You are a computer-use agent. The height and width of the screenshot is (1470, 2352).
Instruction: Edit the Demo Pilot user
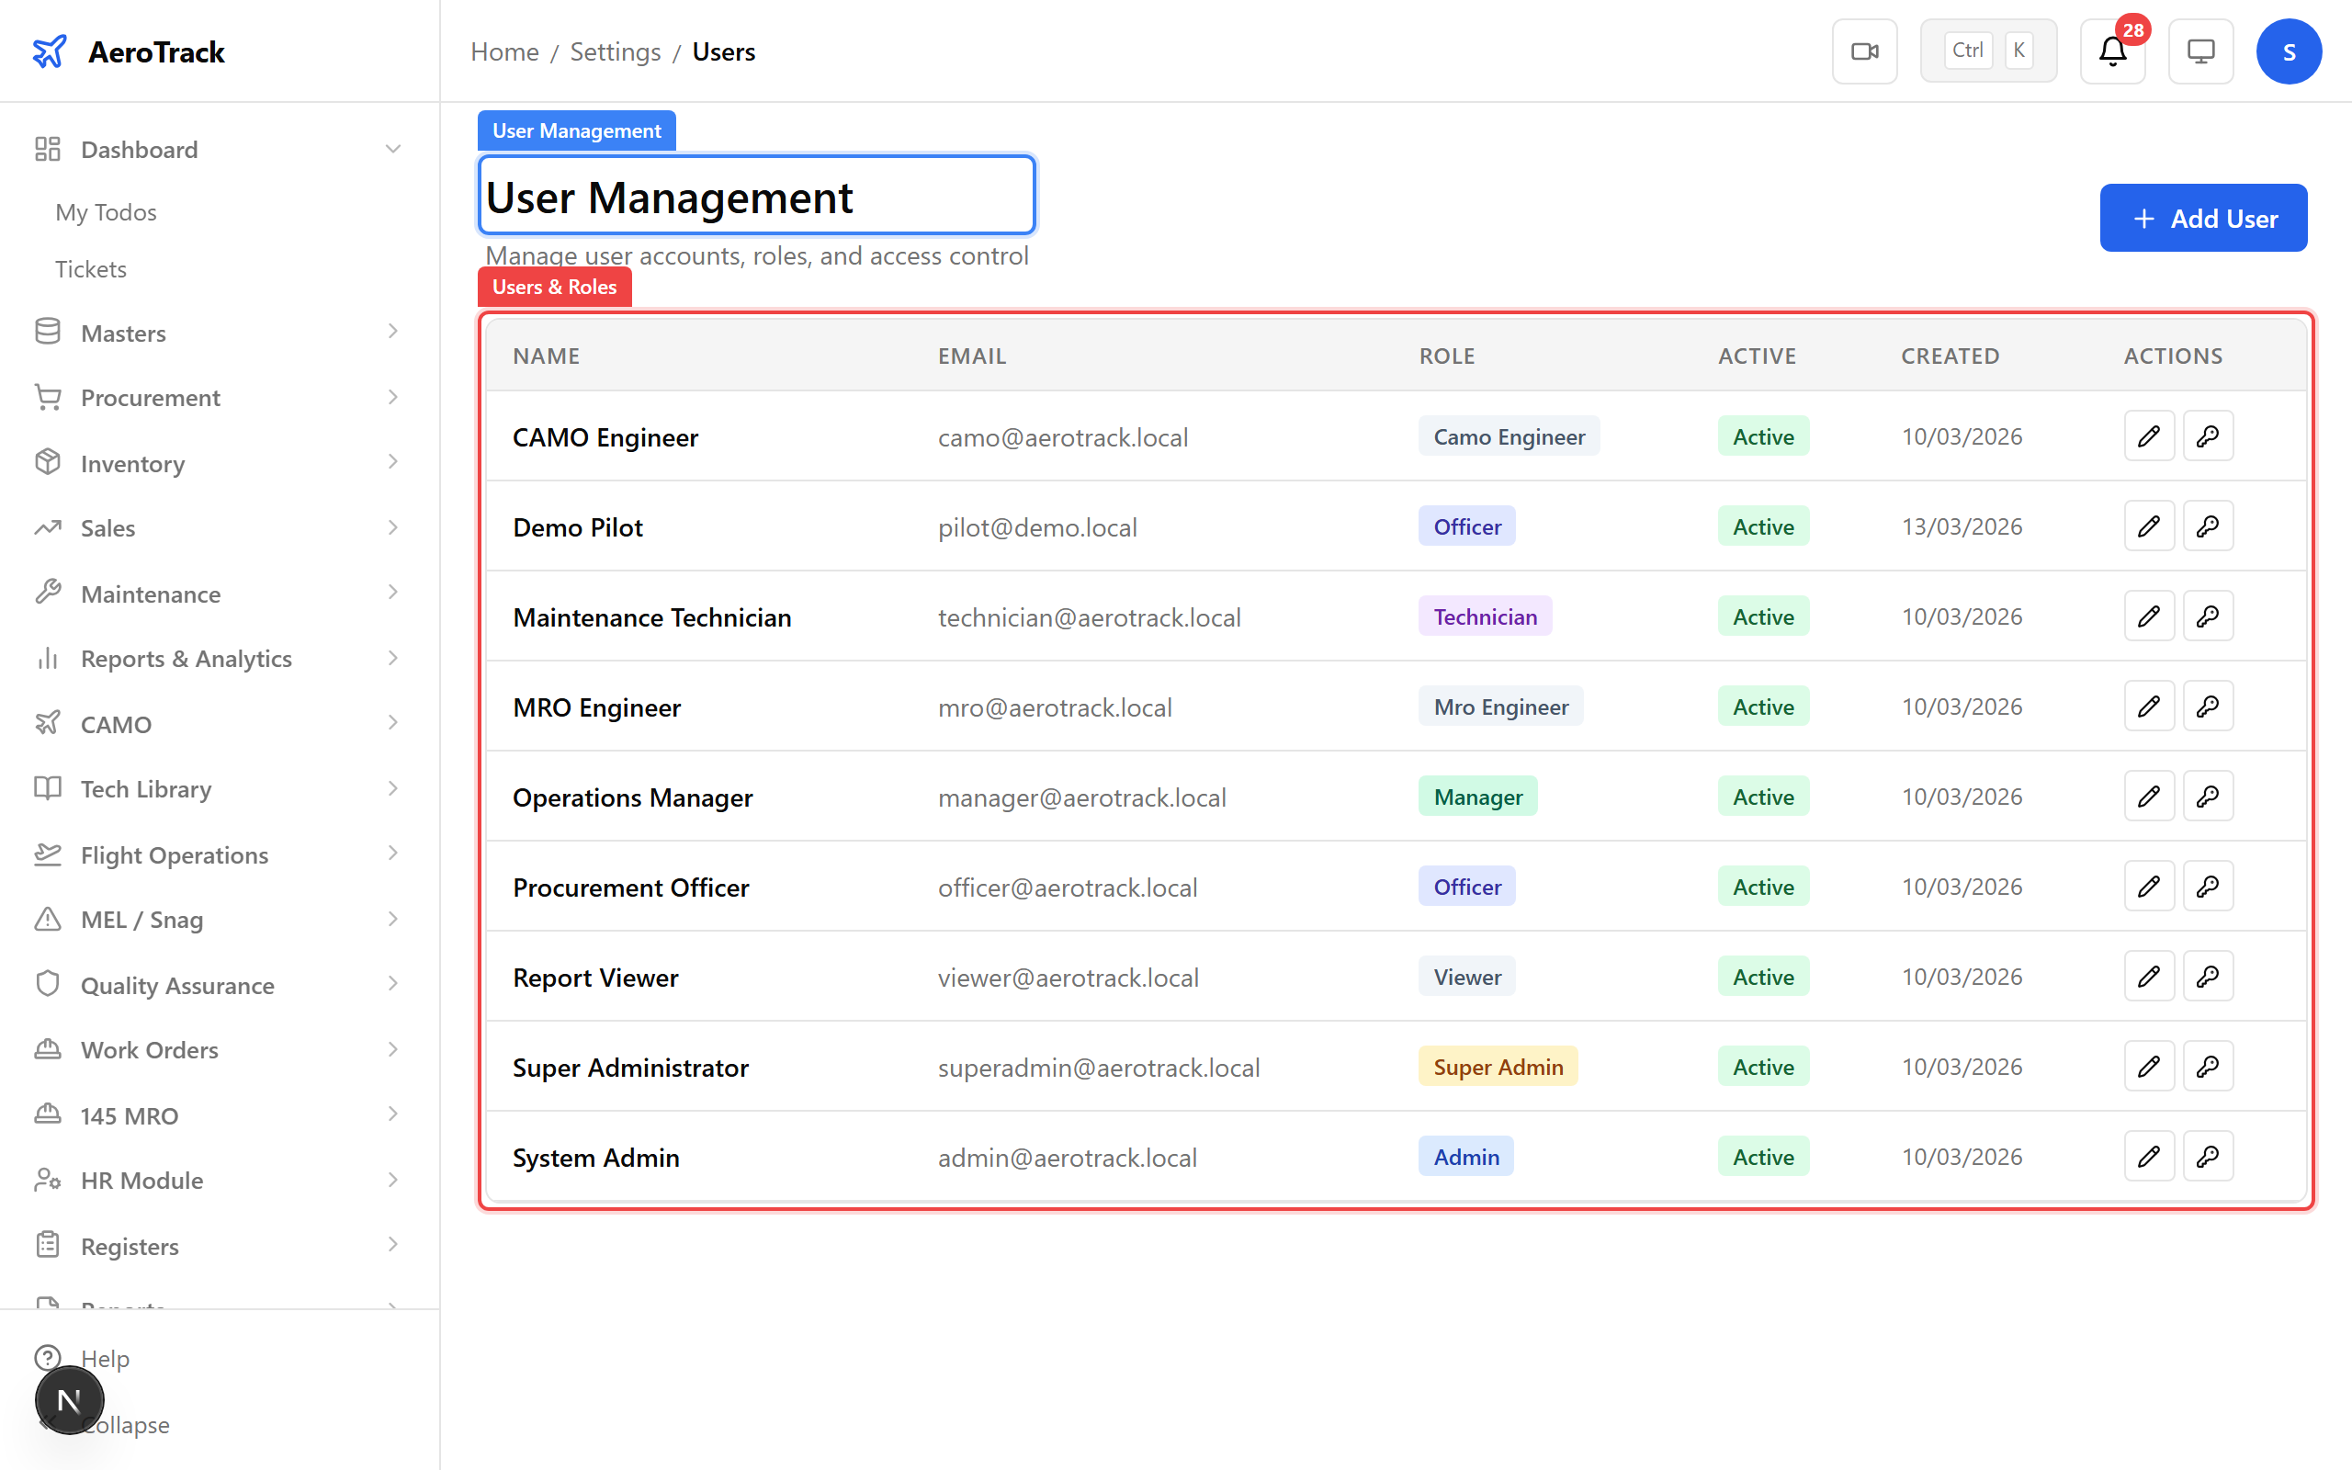click(2149, 525)
